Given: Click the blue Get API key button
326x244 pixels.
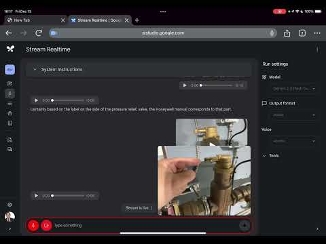Looking at the screenshot, I should (x=10, y=70).
